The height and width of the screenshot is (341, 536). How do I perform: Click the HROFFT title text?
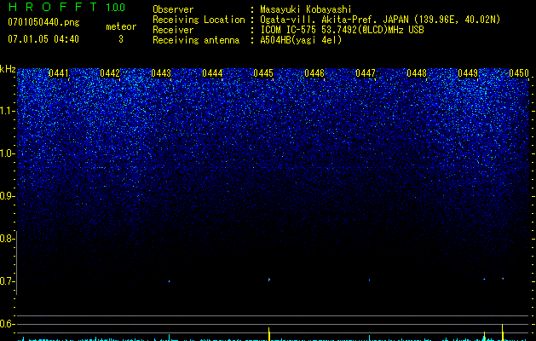53,7
